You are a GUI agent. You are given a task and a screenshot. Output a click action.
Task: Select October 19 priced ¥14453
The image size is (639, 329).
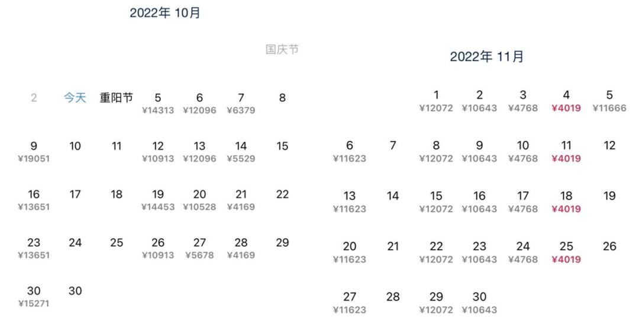coord(158,200)
